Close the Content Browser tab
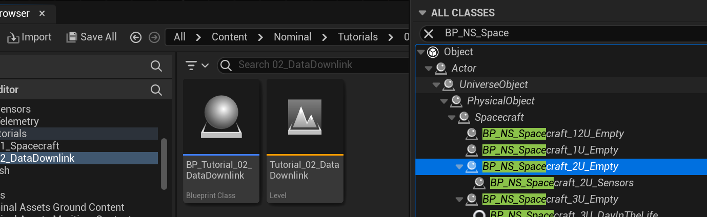 [x=43, y=13]
